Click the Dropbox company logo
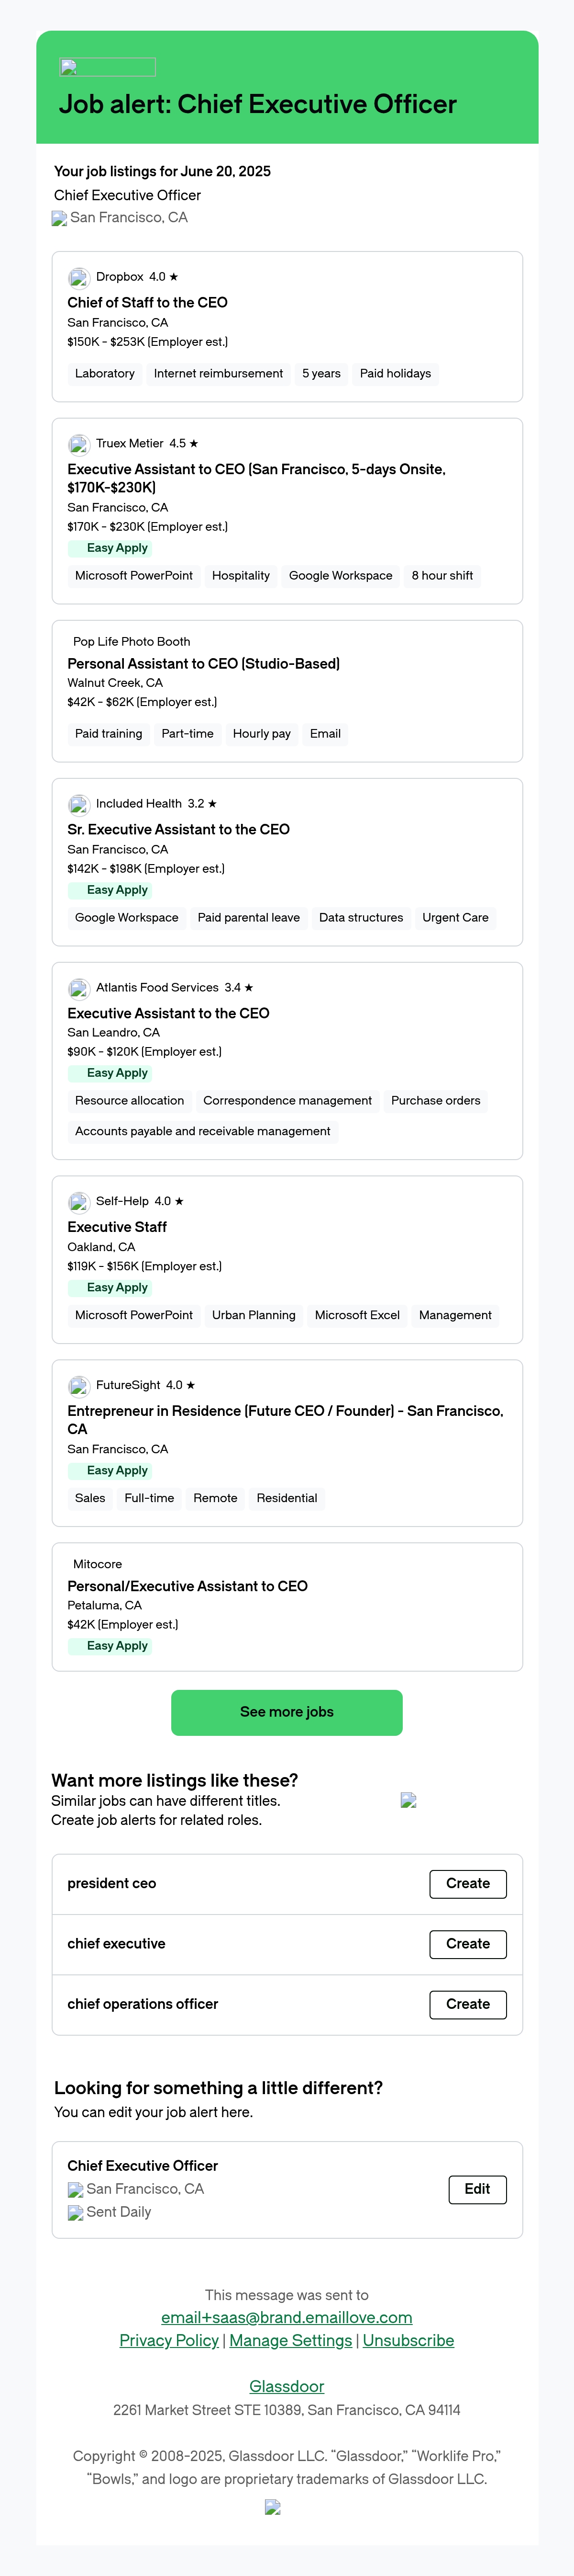574x2576 pixels. [79, 278]
